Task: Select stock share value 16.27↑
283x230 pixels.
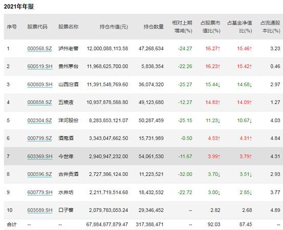Action: (x=213, y=48)
